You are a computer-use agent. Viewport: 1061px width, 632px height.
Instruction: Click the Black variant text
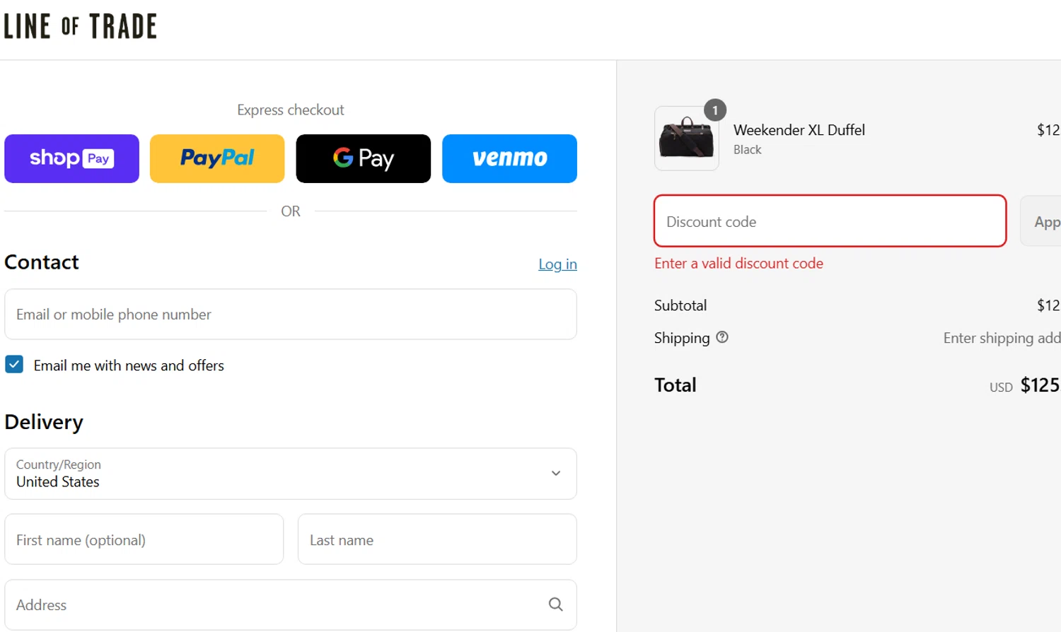748,150
